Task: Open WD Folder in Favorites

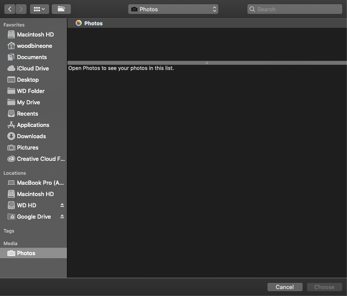Action: (x=33, y=91)
